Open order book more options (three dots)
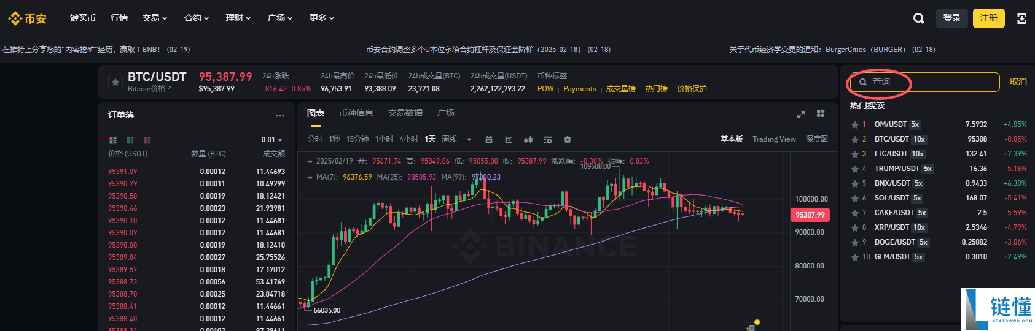 coord(280,115)
